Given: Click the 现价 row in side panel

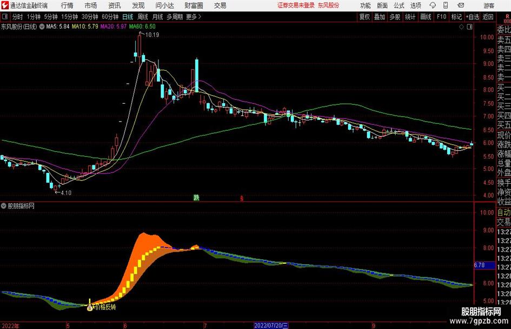Looking at the screenshot, I should tap(504, 135).
